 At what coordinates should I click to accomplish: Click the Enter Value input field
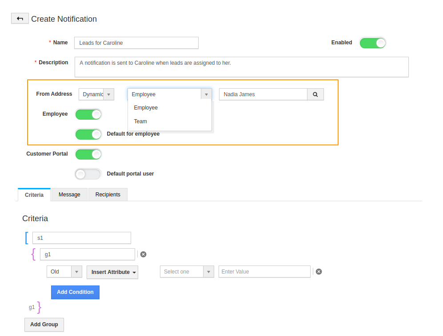(264, 272)
